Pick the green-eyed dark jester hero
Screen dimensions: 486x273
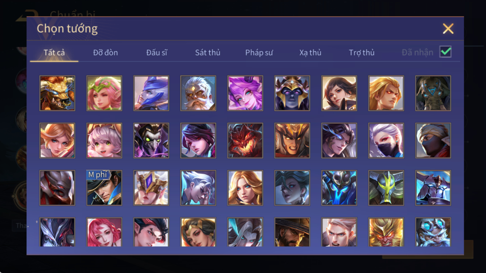point(151,141)
